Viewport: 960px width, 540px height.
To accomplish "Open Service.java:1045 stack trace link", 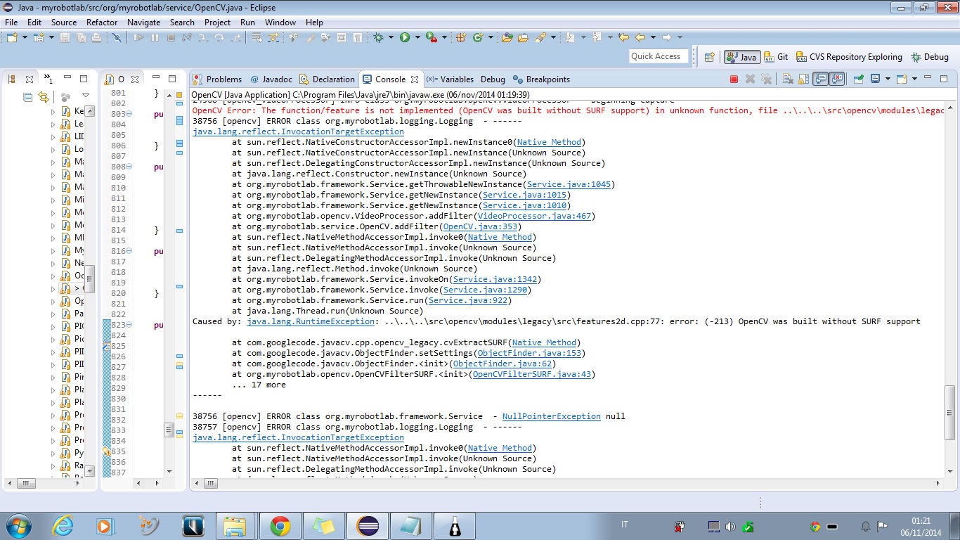I will 570,184.
